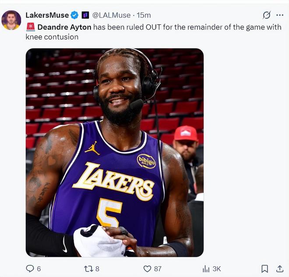
Task: Open the view analytics bar chart icon
Action: (x=206, y=269)
